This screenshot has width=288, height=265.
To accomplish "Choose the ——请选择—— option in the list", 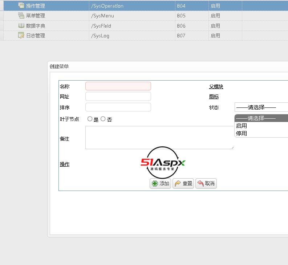I will click(x=261, y=118).
